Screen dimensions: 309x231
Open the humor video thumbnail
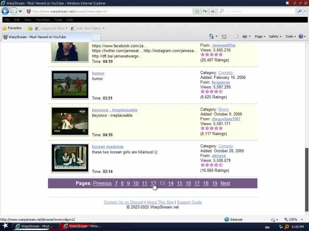[70, 85]
